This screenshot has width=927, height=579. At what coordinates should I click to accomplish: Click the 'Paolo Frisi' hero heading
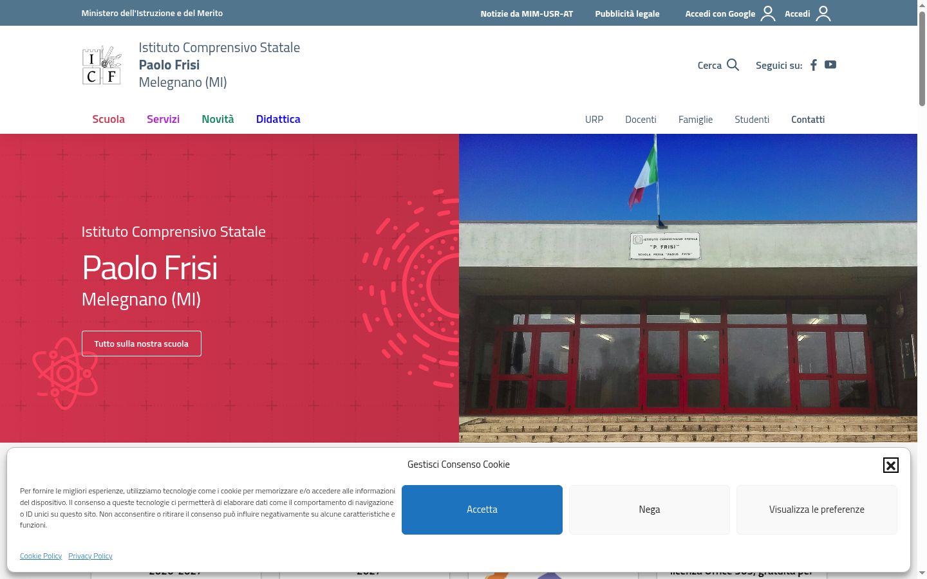(x=150, y=268)
